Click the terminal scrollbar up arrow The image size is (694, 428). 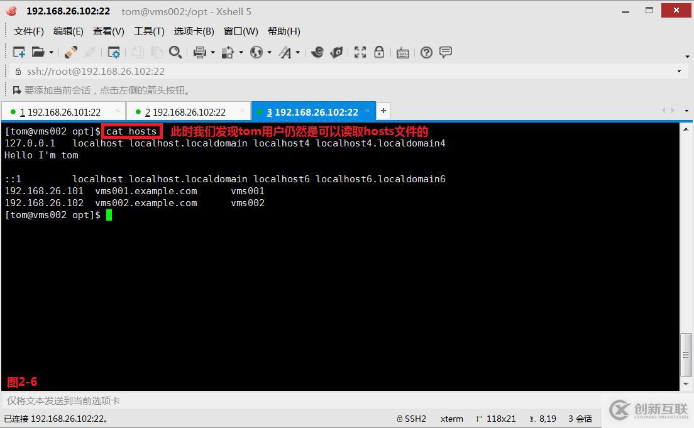point(686,129)
